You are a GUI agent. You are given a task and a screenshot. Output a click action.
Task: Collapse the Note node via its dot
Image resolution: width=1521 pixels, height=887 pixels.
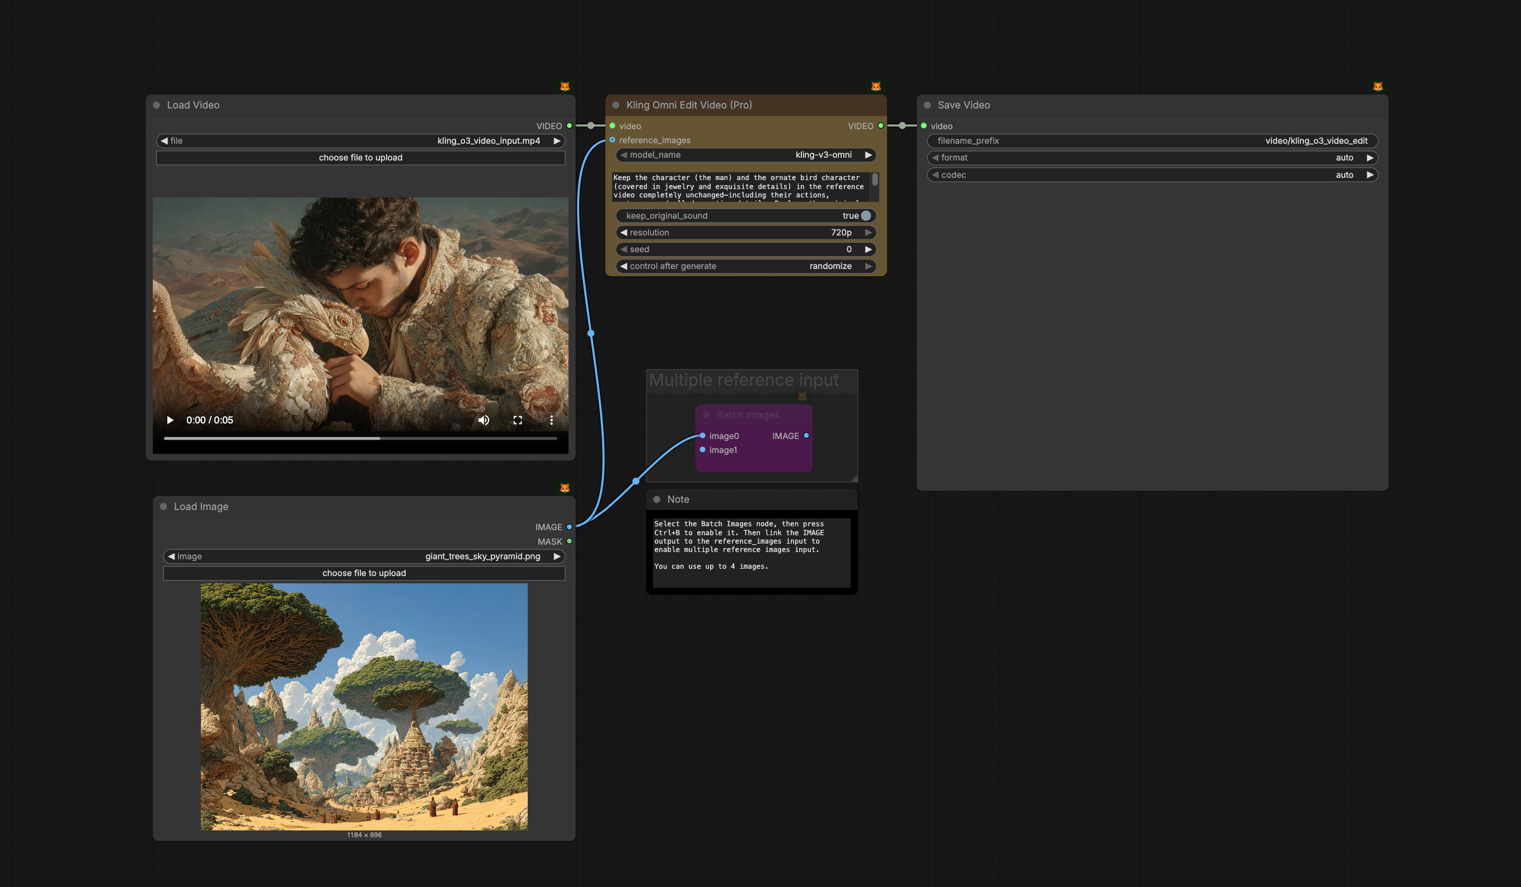pos(656,499)
